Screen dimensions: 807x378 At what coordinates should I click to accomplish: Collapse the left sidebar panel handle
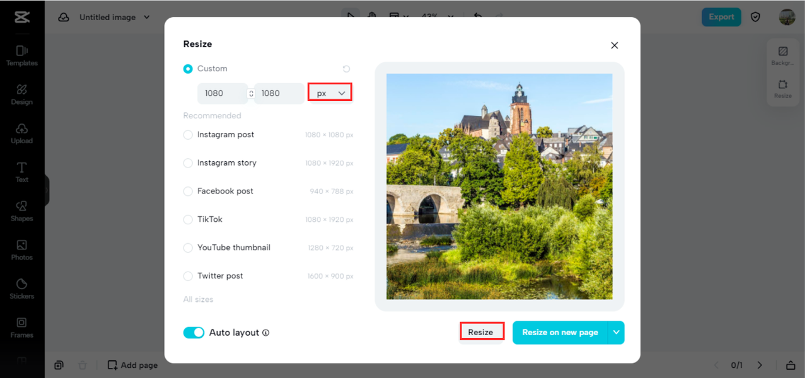tap(46, 190)
